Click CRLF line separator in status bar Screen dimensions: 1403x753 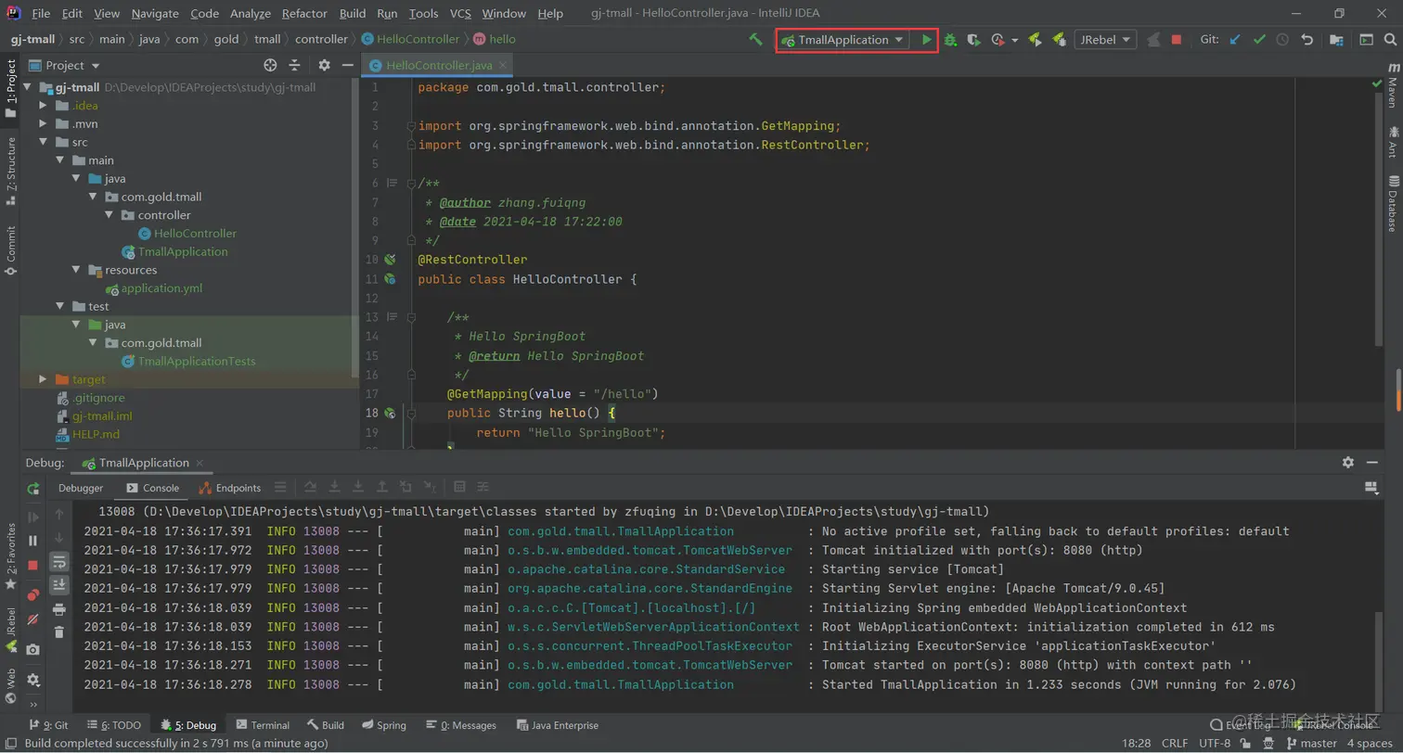pos(1175,744)
